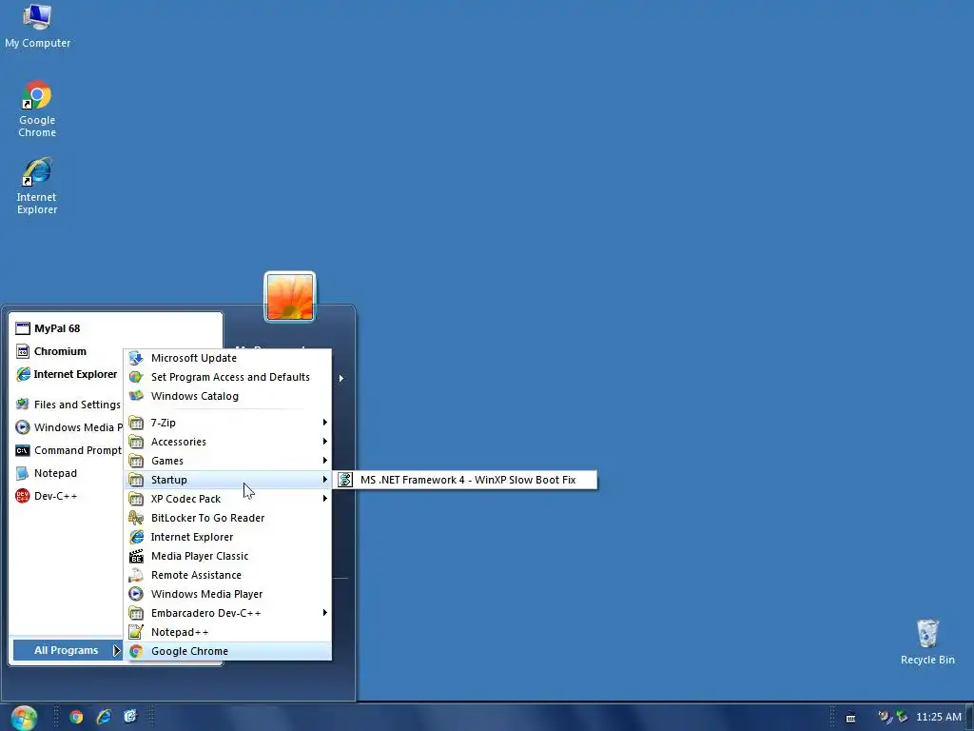
Task: Launch BitLocker To Go Reader
Action: (229, 518)
